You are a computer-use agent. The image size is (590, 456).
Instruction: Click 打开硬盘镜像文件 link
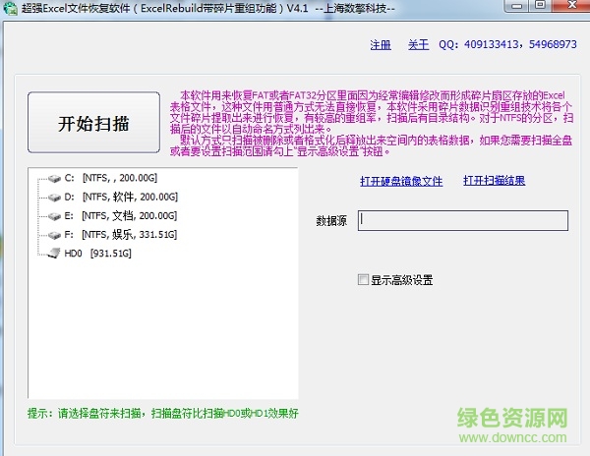coord(401,181)
